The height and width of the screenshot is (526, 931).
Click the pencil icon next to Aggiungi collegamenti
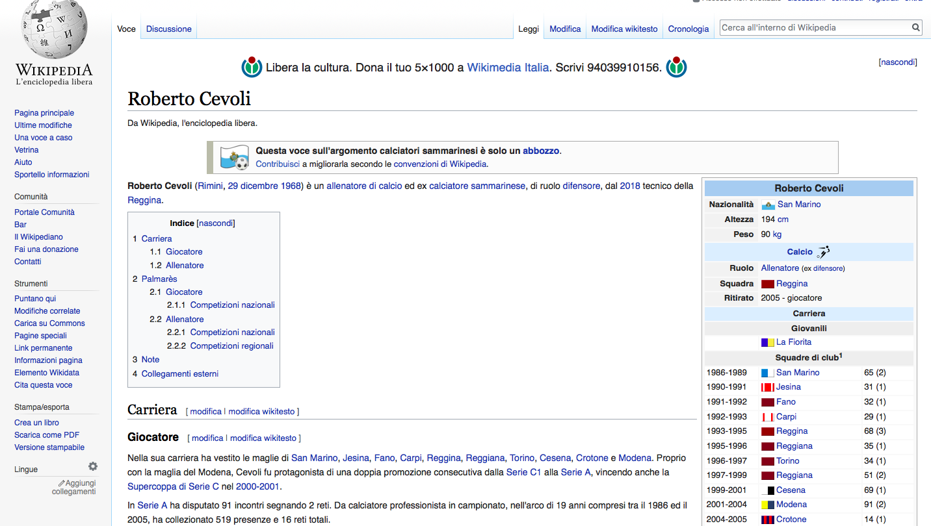[x=62, y=483]
